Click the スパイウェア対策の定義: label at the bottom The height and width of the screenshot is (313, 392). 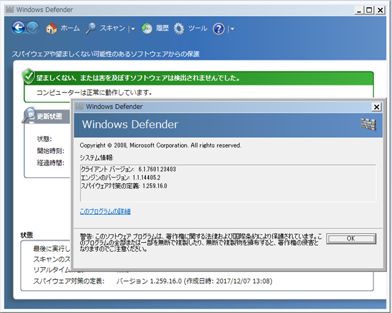pos(69,281)
